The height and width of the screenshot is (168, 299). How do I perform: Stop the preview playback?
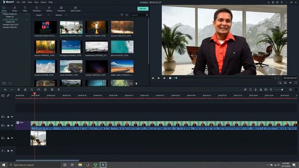coord(170,78)
